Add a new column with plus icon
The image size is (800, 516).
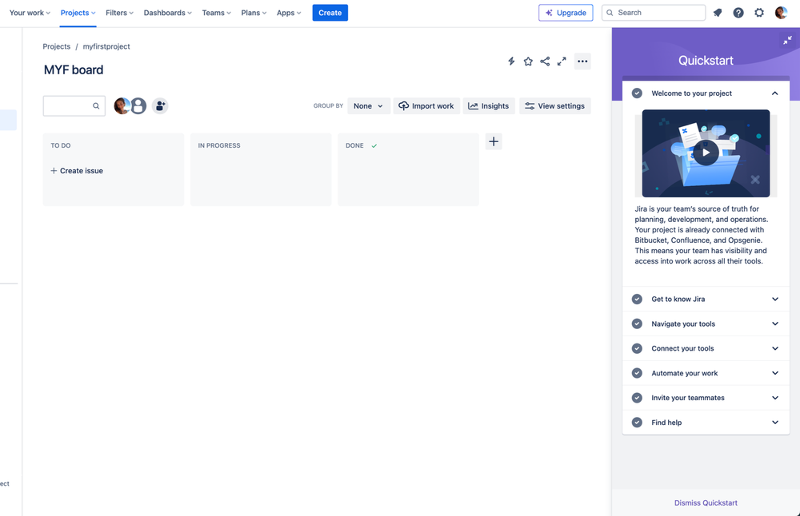[494, 141]
